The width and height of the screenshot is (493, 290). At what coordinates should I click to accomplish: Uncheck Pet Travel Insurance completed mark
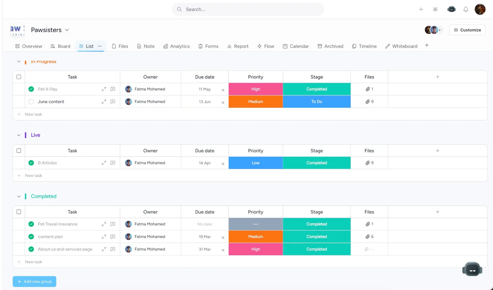pos(31,224)
